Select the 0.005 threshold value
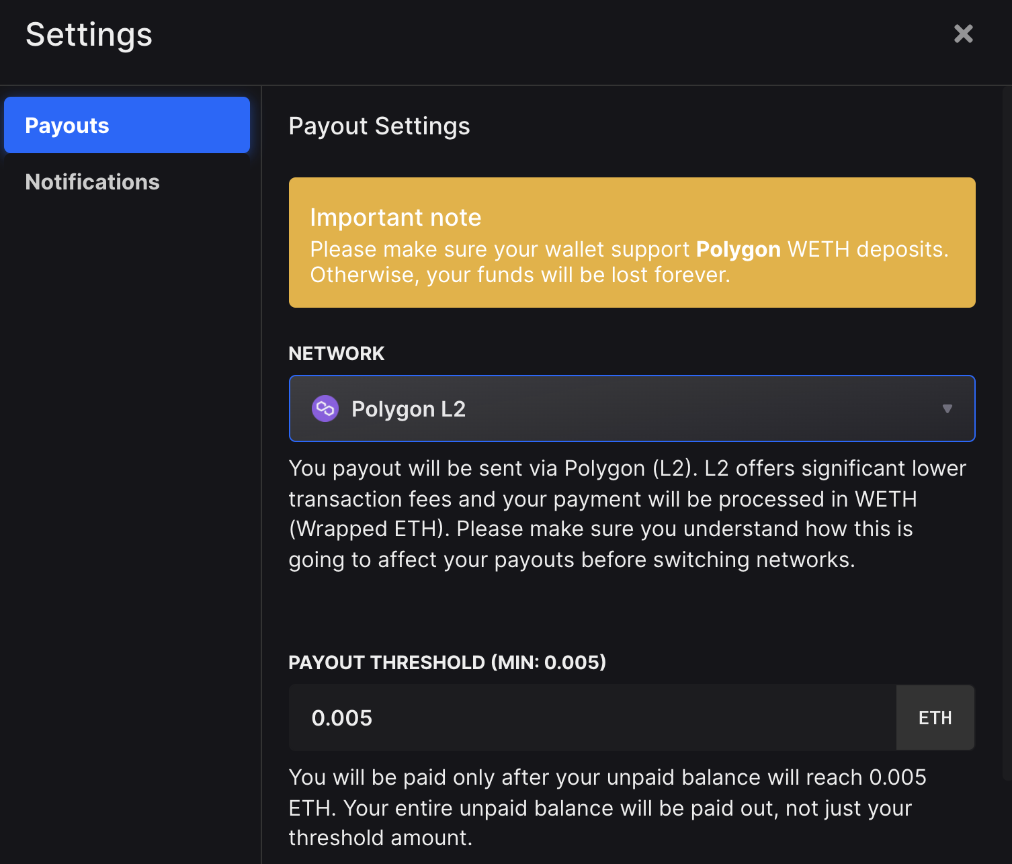The image size is (1012, 864). click(342, 718)
